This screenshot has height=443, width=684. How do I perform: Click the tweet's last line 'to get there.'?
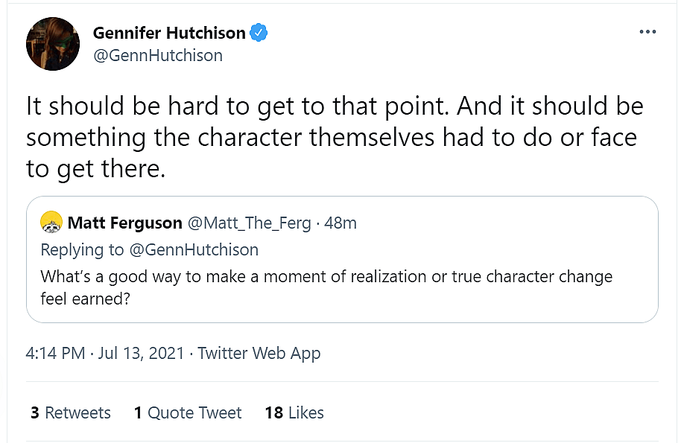pos(95,169)
